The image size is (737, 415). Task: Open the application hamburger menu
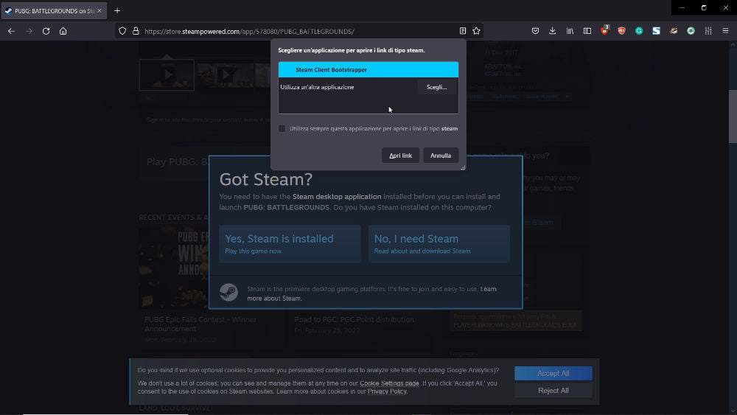coord(725,31)
